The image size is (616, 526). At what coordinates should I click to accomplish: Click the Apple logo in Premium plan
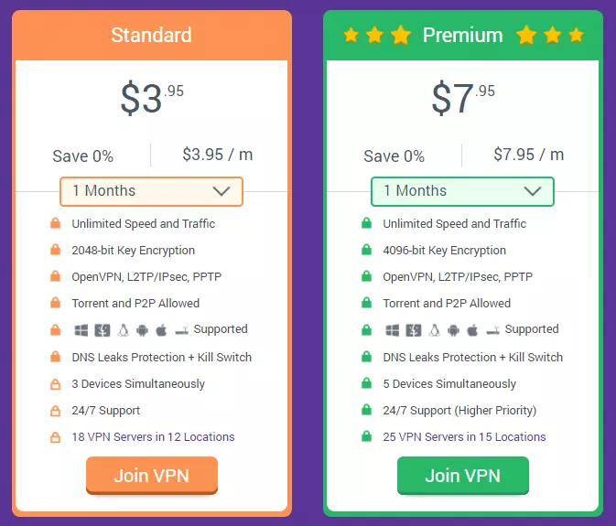click(472, 330)
